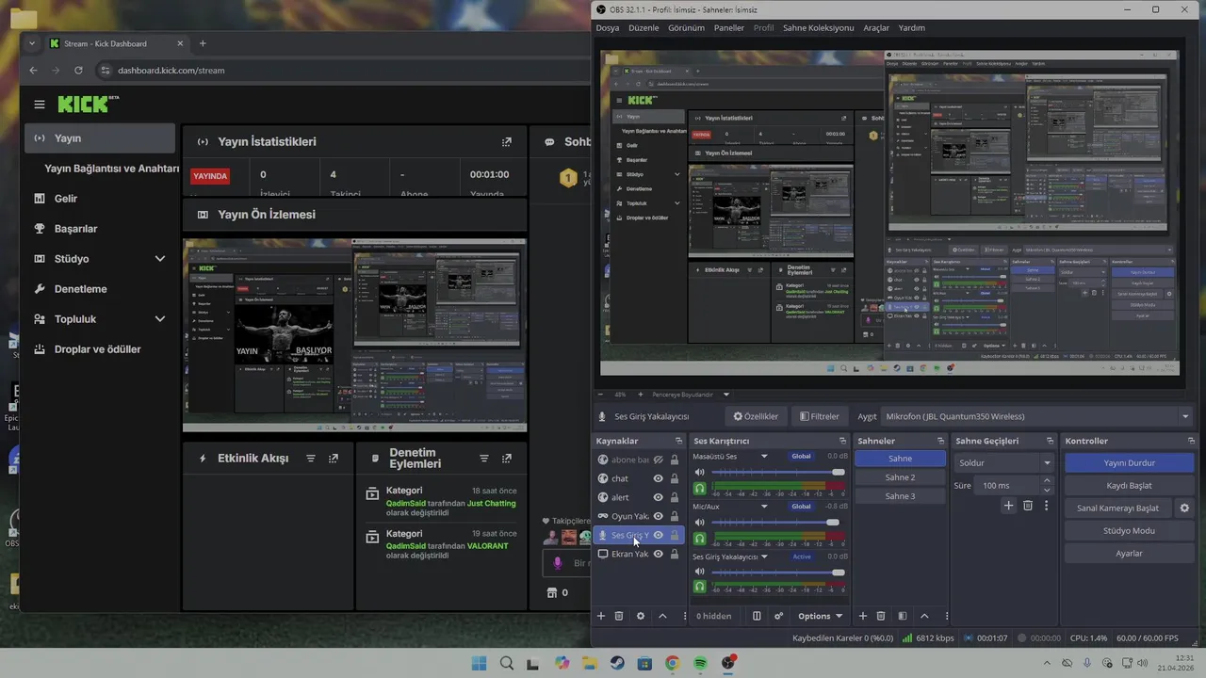Unlock the alert source lock
This screenshot has width=1206, height=678.
tap(675, 497)
